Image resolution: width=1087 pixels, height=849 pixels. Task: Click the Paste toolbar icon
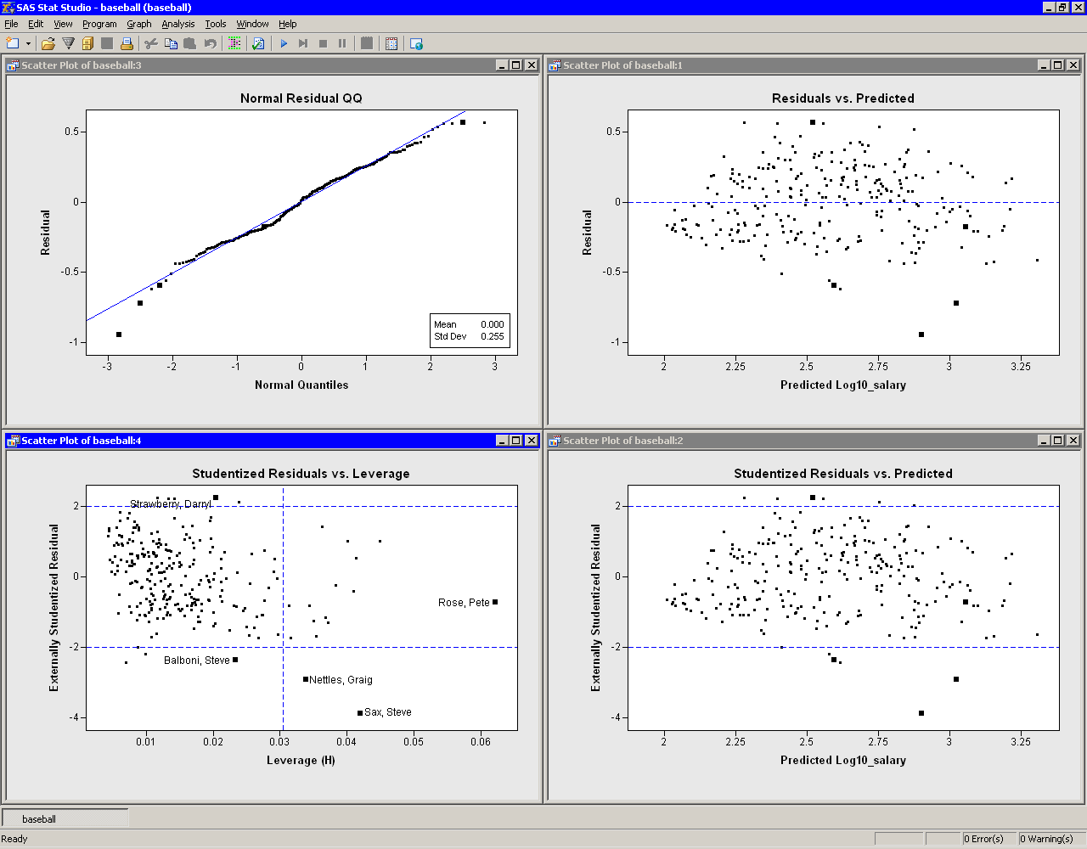(x=190, y=43)
